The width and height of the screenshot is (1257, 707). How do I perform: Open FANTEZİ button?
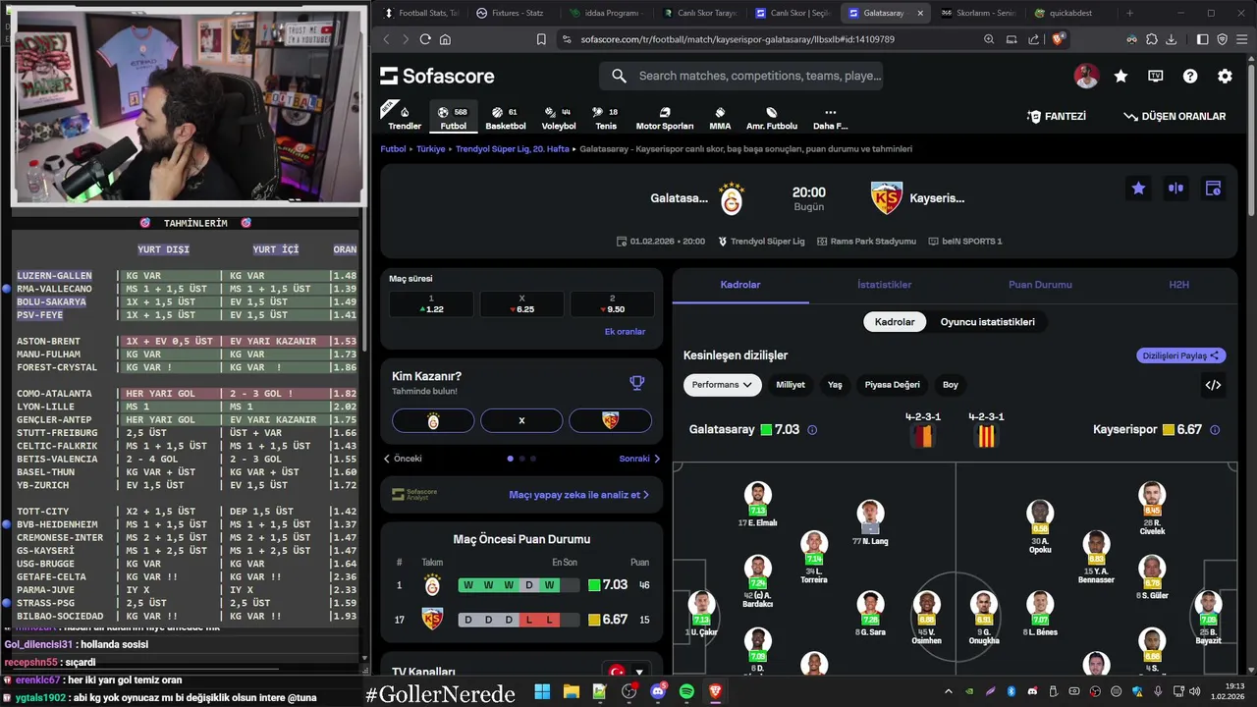click(x=1057, y=116)
